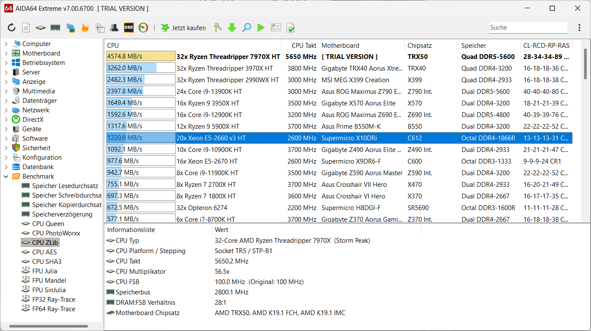Open the CPU SHA3 benchmark

click(x=46, y=262)
